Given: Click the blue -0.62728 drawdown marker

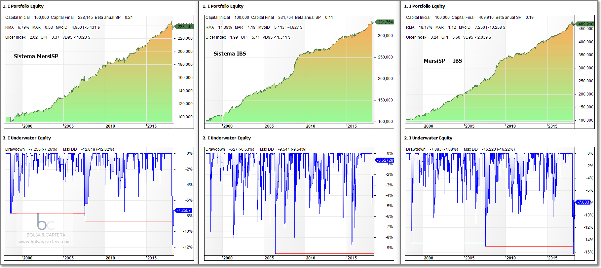Looking at the screenshot, I should tap(384, 160).
